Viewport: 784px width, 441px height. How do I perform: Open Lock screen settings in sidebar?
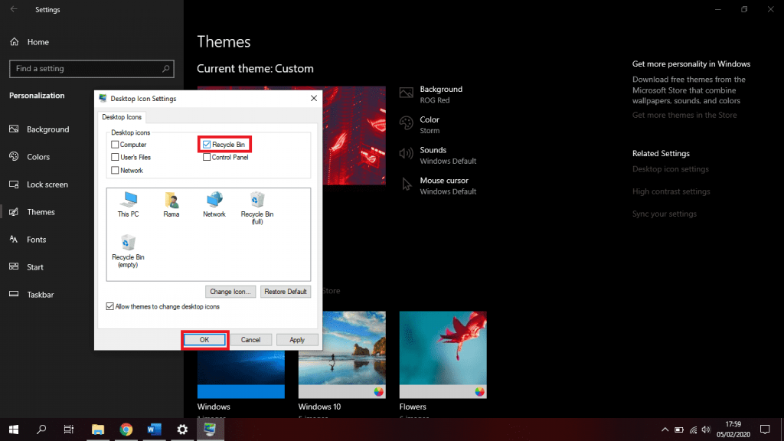[x=47, y=185]
